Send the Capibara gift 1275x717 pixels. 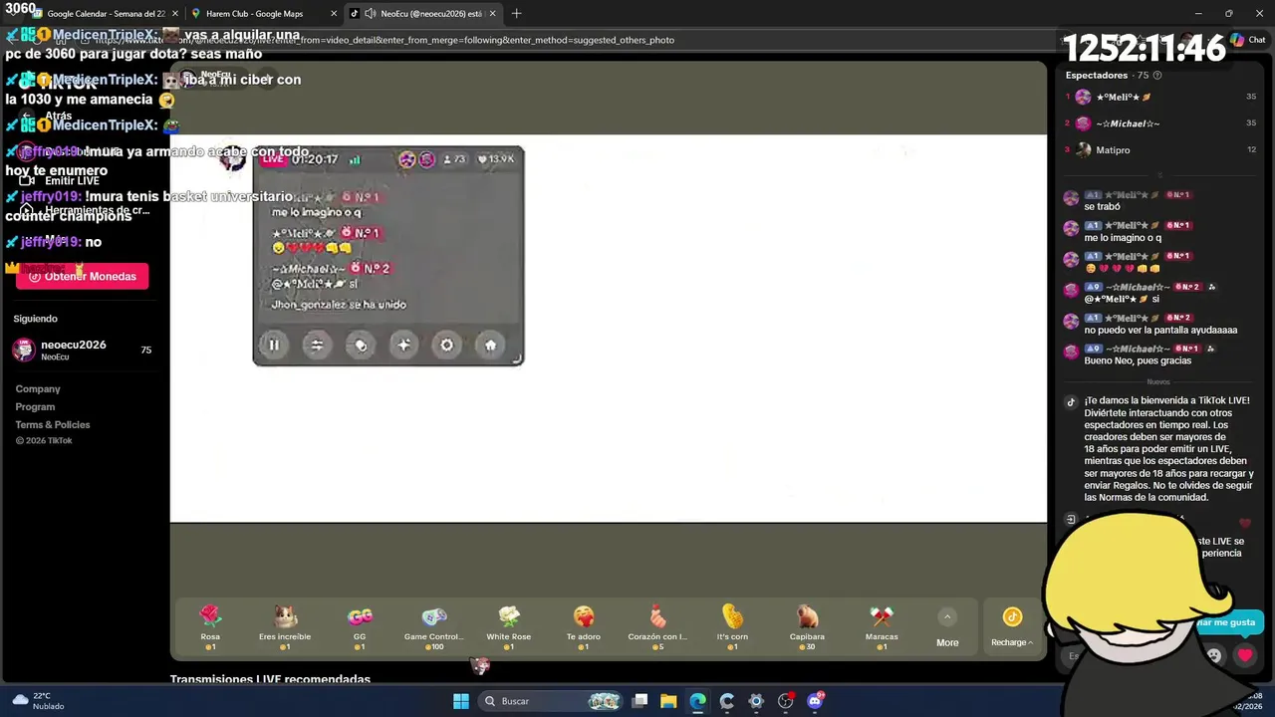[807, 627]
